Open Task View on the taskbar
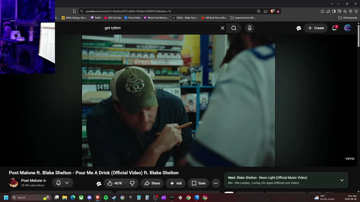 56,198
